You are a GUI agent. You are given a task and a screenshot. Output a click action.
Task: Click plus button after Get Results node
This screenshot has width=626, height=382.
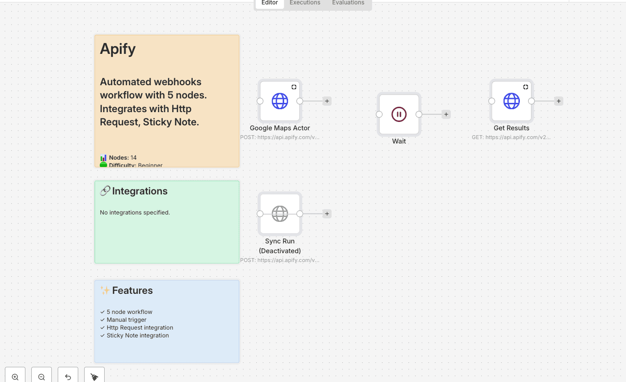tap(559, 101)
